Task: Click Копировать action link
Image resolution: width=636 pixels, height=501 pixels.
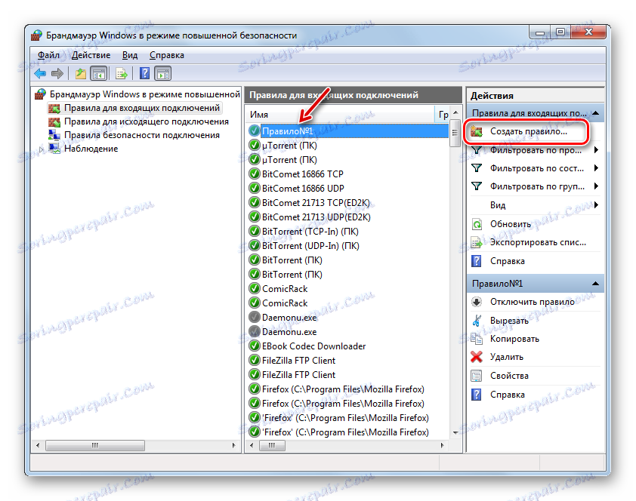Action: point(514,339)
